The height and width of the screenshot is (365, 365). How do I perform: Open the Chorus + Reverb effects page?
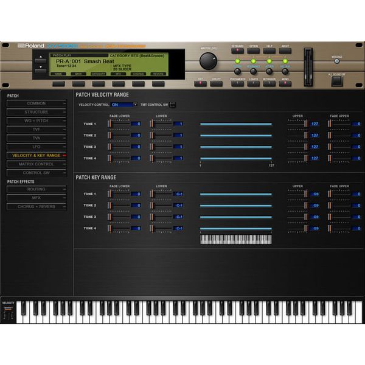pos(36,206)
